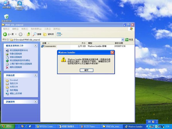Open the 我的電腦 desktop icon
The image size is (172, 129).
pyautogui.click(x=7, y=4)
